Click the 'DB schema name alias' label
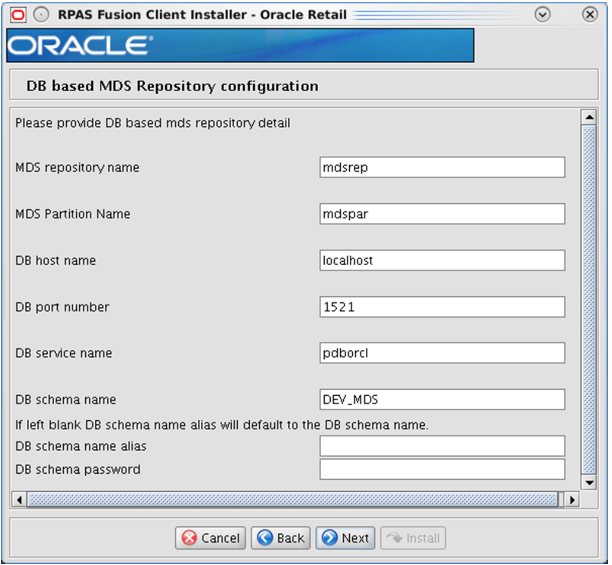 pyautogui.click(x=81, y=446)
